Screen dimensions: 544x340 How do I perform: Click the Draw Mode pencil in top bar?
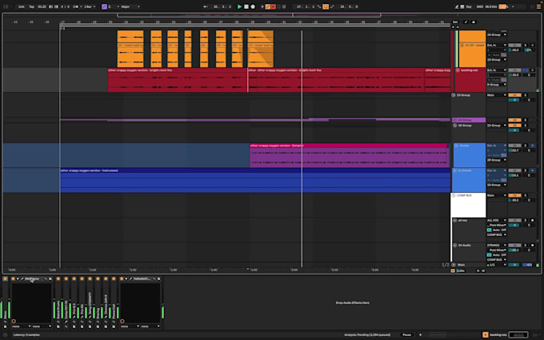[457, 6]
